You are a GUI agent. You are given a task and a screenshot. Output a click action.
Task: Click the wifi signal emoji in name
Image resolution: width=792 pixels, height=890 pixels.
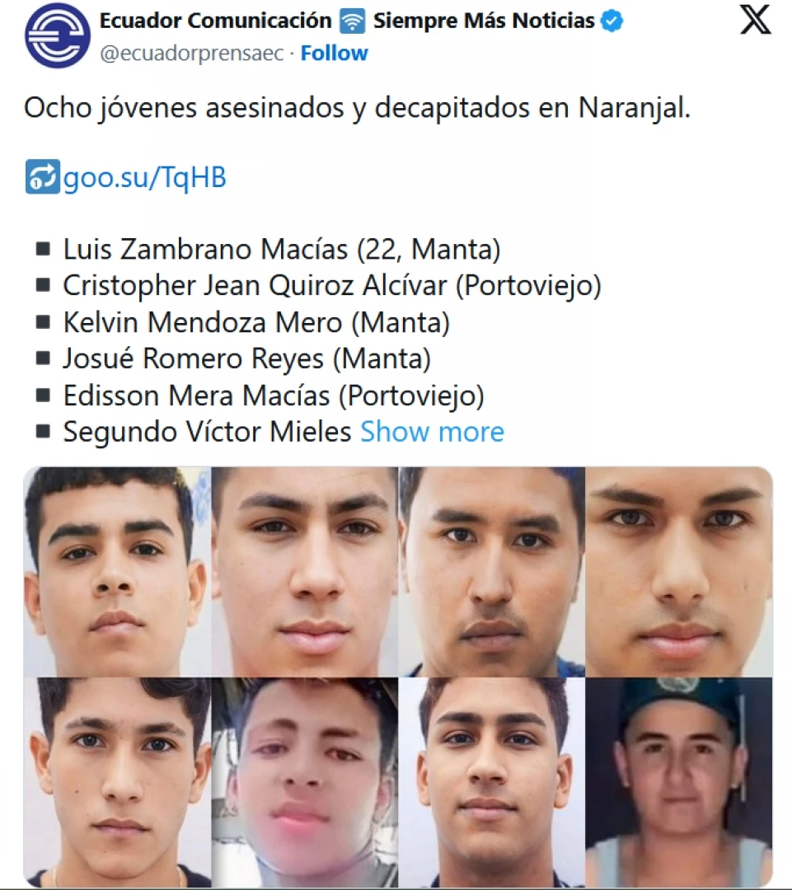[352, 21]
